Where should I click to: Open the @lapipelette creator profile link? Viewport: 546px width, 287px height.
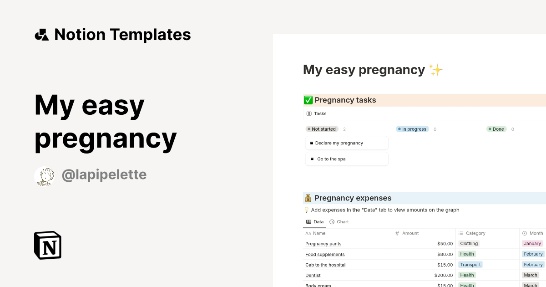click(104, 174)
